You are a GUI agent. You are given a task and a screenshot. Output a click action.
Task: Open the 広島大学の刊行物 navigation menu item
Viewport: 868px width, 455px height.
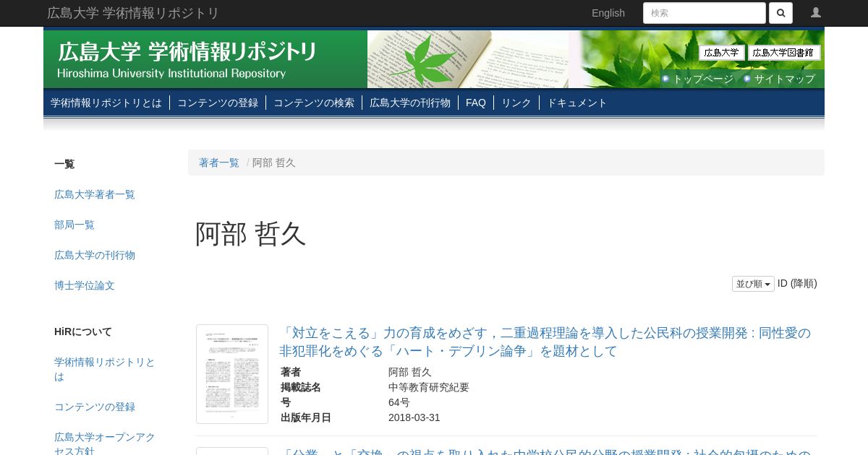pos(410,103)
